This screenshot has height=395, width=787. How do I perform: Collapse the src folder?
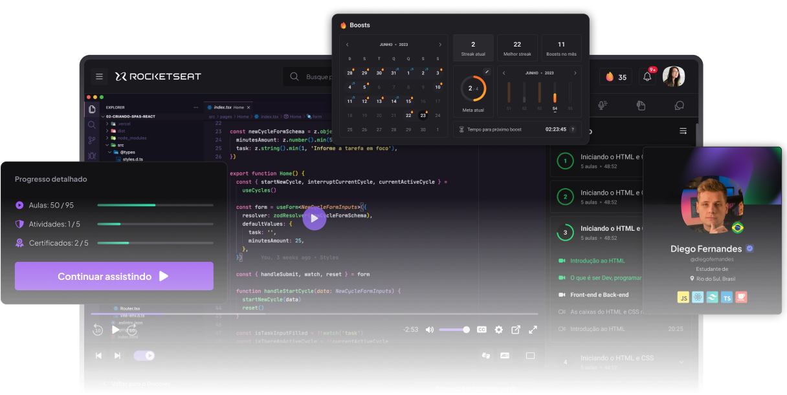115,145
